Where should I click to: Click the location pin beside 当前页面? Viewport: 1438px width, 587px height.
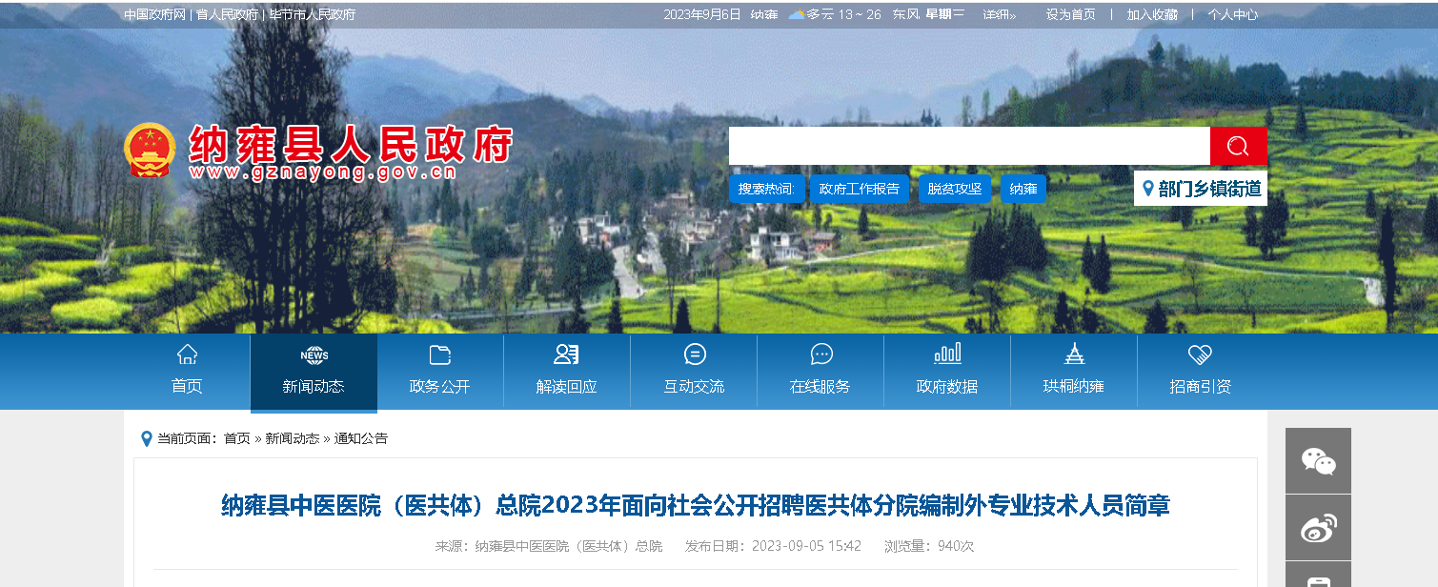point(146,438)
